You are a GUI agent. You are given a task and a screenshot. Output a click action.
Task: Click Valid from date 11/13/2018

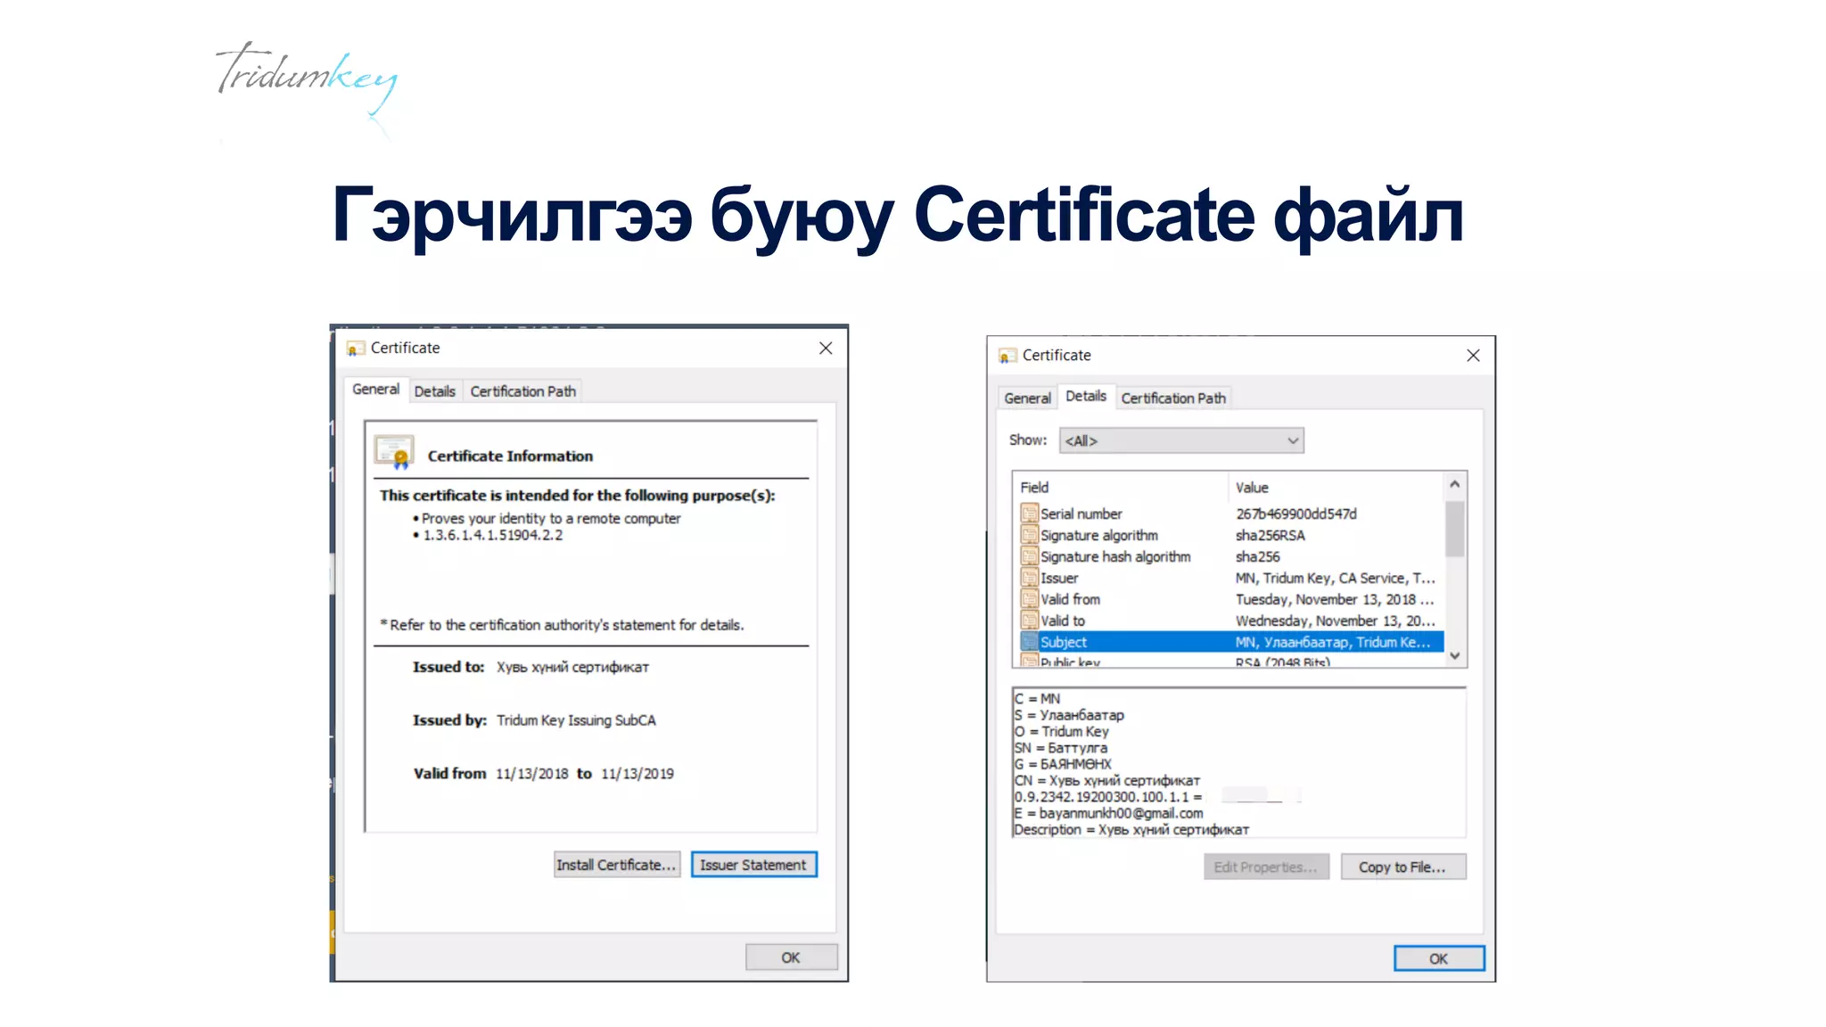coord(531,774)
